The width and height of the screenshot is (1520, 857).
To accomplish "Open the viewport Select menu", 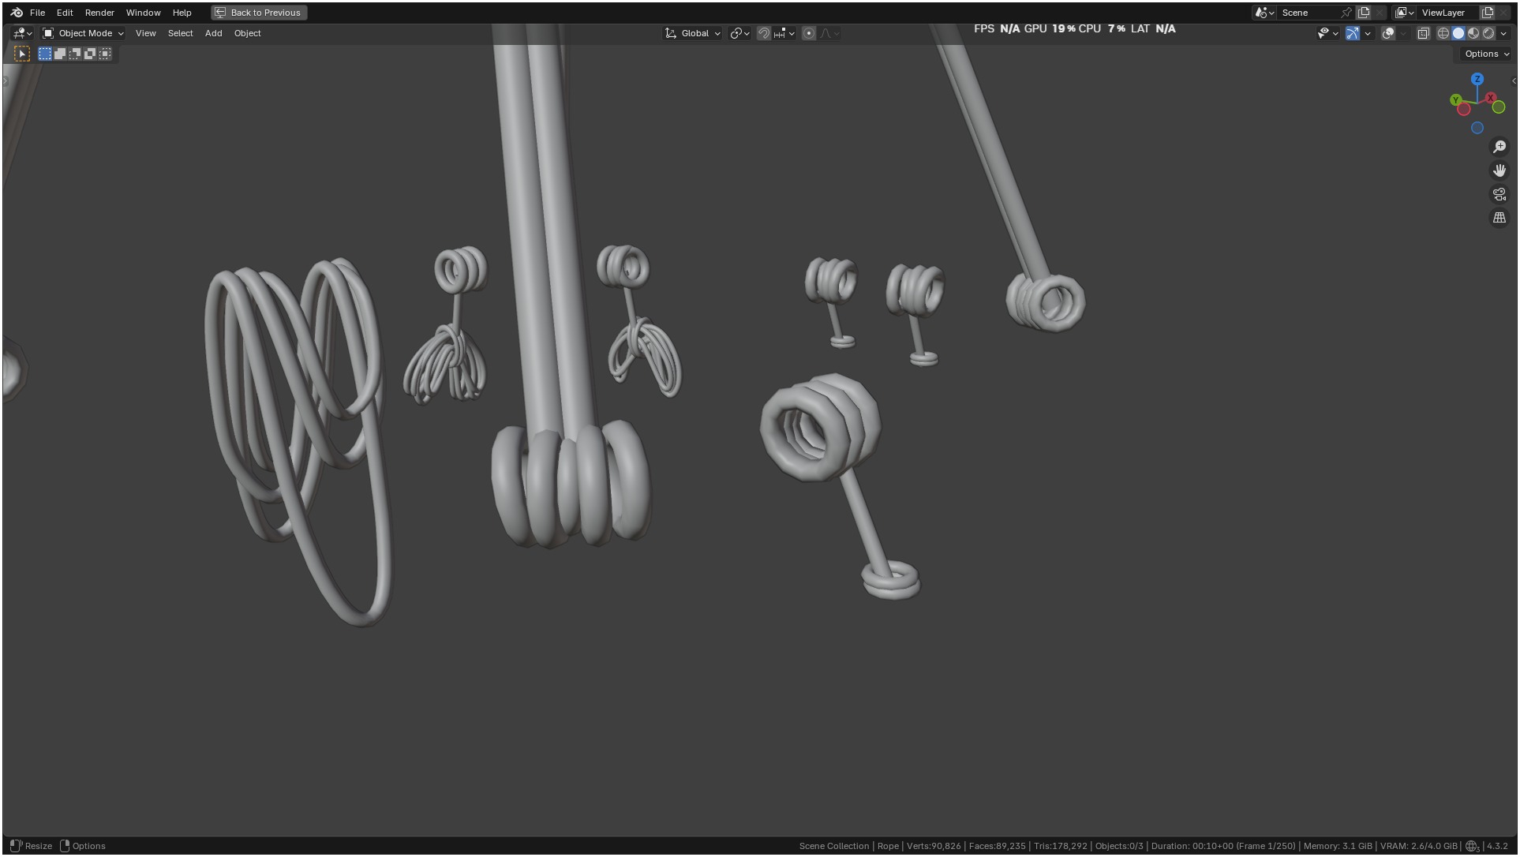I will (180, 33).
